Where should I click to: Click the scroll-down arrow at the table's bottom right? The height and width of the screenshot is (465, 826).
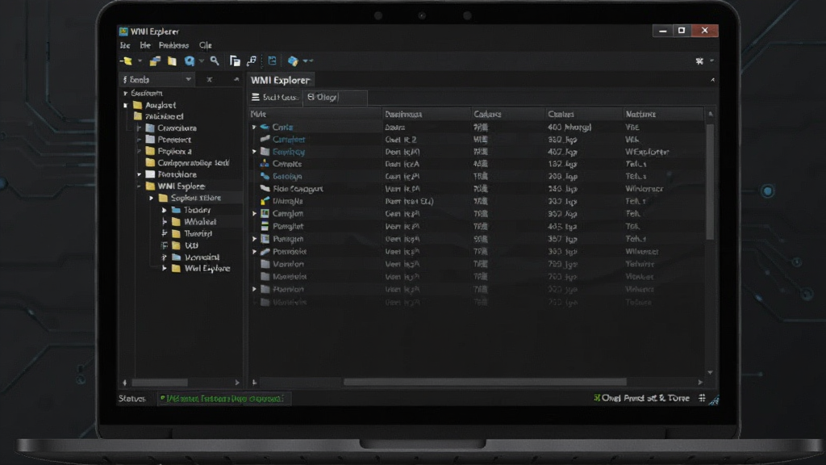pyautogui.click(x=710, y=372)
